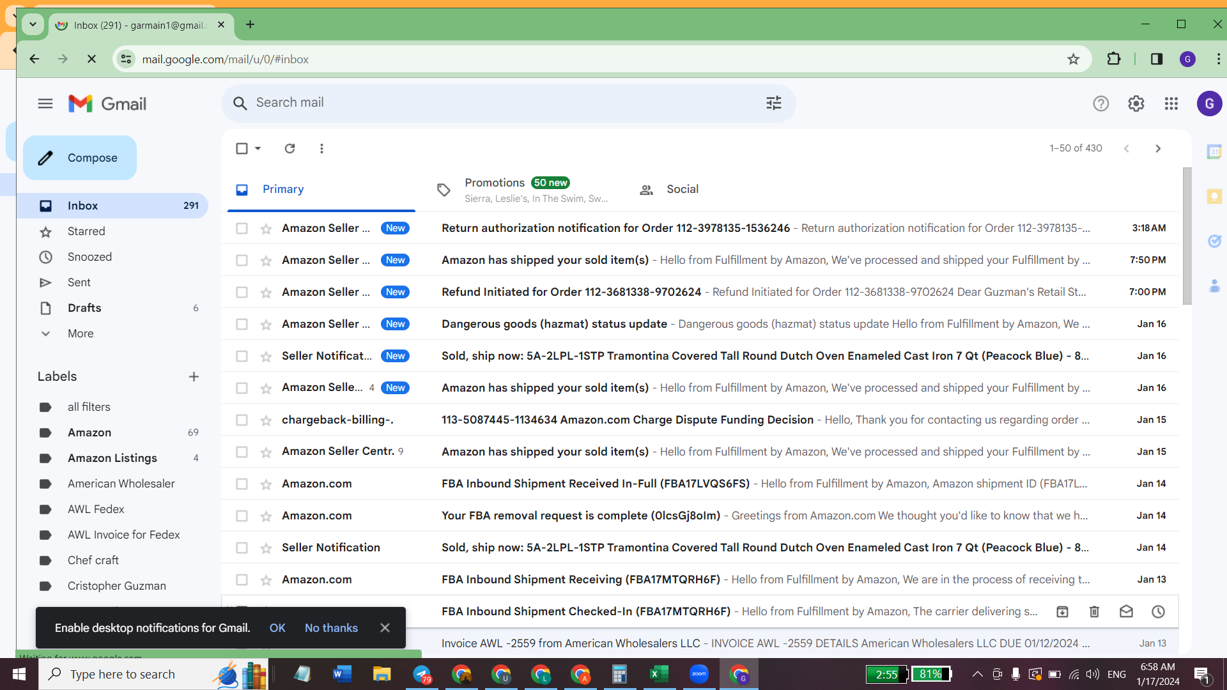Snooze the FBA Inbound Shipment Checked-In email
Screen dimensions: 1227x690
coord(1158,611)
